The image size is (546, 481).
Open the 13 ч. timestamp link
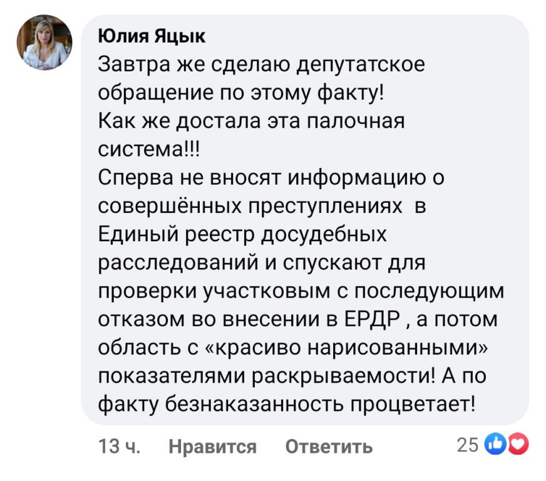tap(120, 446)
